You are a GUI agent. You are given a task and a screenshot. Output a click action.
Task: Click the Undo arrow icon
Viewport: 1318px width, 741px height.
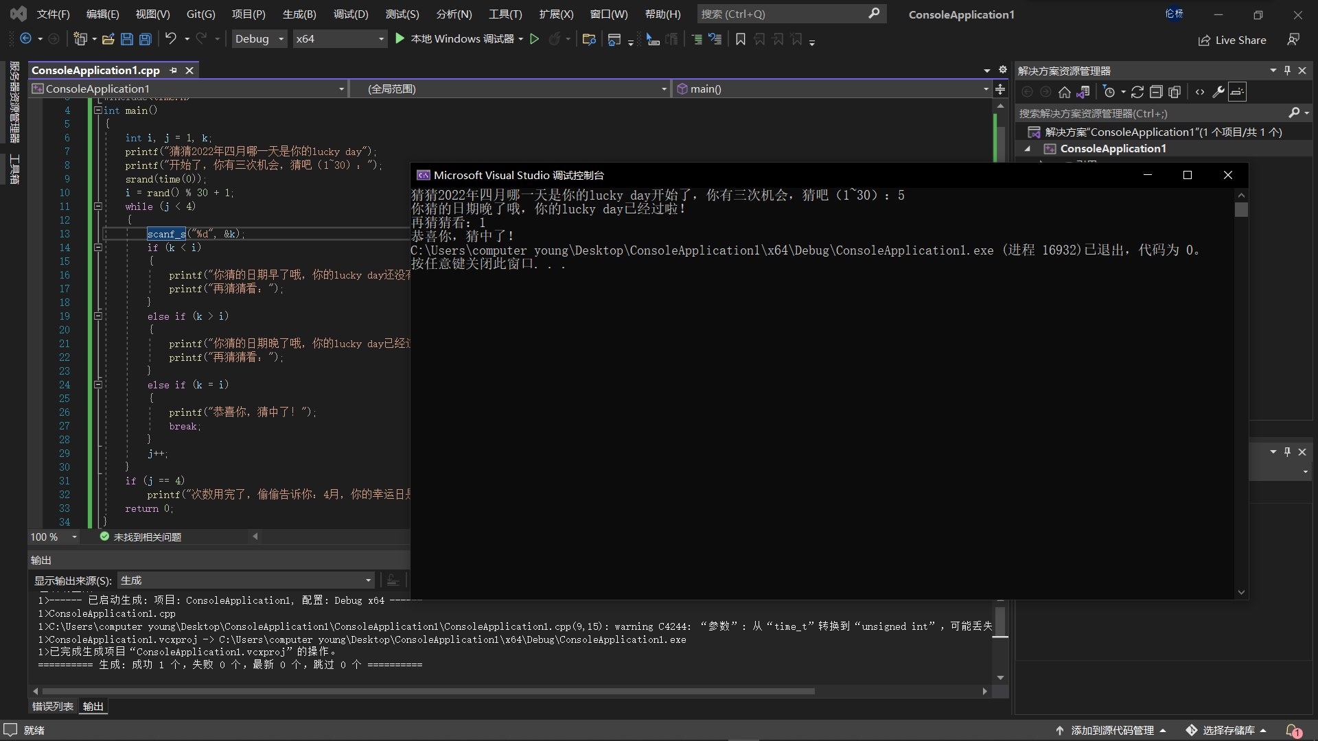pos(171,39)
